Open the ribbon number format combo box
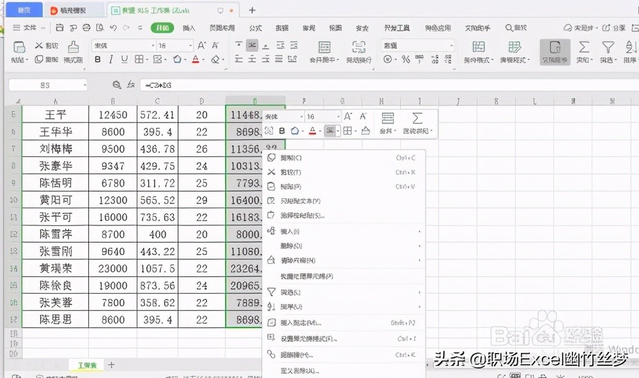The image size is (639, 378). tap(417, 45)
